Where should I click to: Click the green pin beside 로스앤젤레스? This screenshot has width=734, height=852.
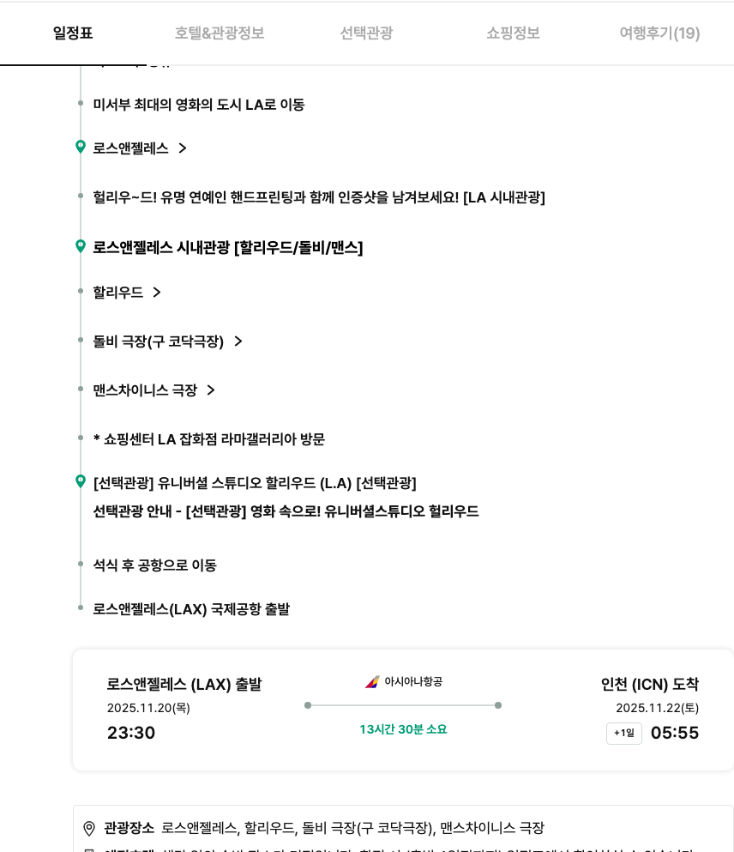click(81, 147)
